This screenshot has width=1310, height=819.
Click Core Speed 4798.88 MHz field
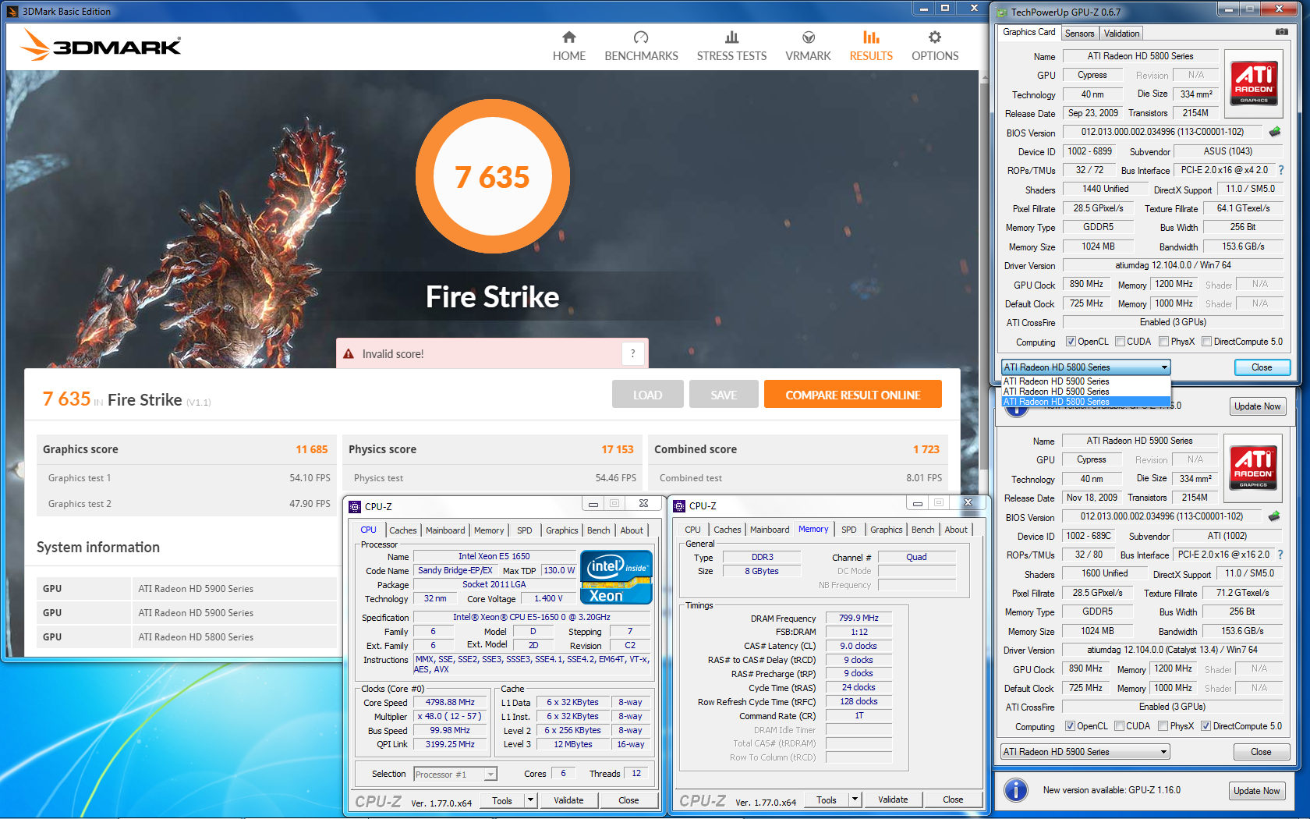point(450,702)
